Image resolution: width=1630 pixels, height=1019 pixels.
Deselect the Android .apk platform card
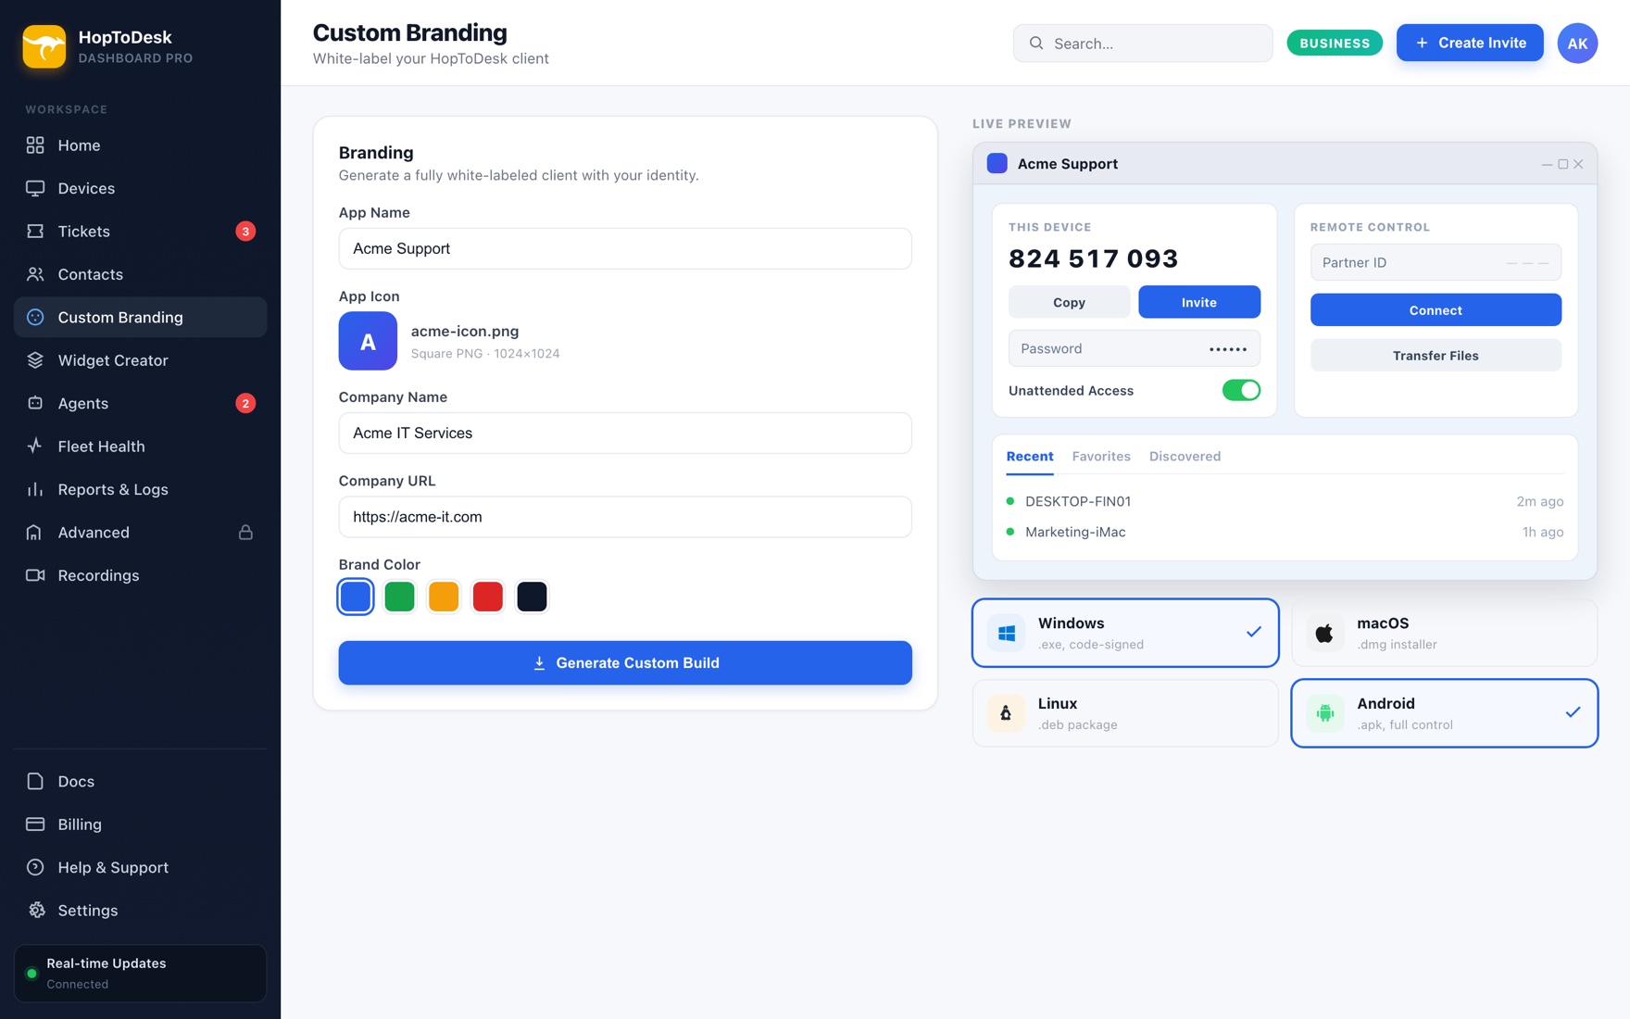(1444, 713)
